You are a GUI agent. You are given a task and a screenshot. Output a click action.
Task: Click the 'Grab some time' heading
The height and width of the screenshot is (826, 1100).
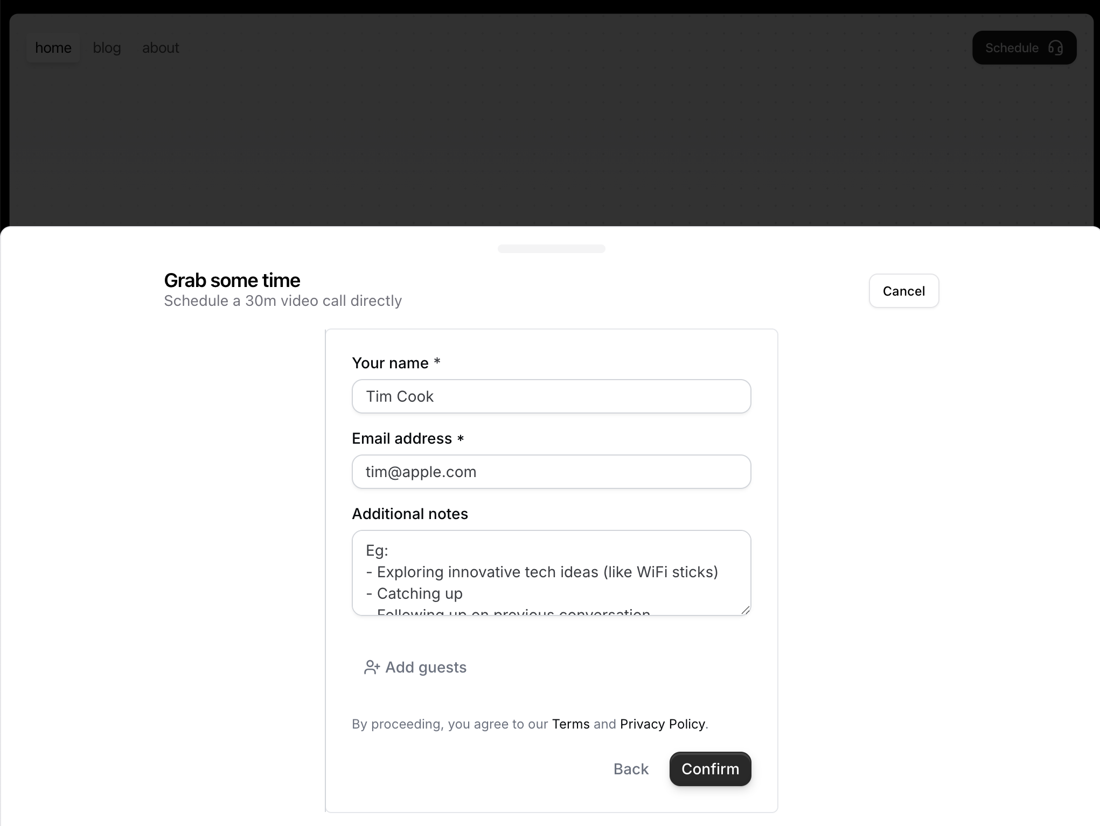[x=232, y=281]
